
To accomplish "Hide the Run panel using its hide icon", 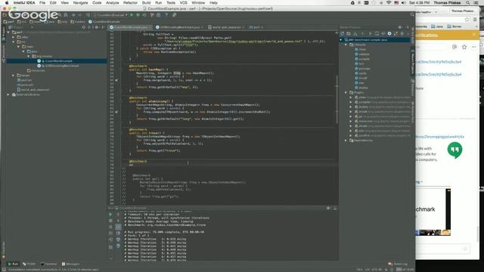I will click(x=335, y=209).
